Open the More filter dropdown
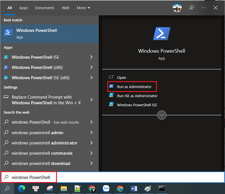 (x=83, y=8)
